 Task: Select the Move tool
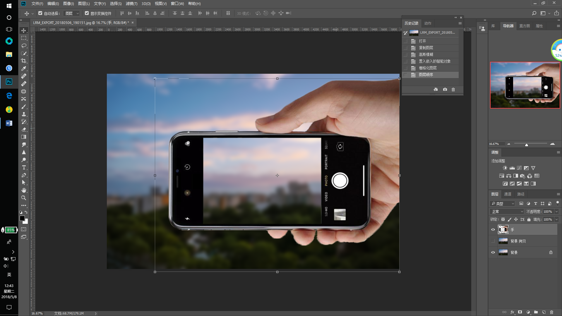[24, 30]
